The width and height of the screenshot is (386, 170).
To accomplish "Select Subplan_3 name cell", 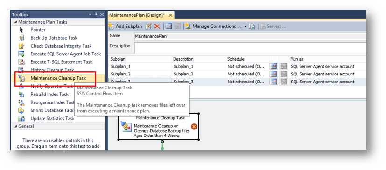I will [x=140, y=82].
